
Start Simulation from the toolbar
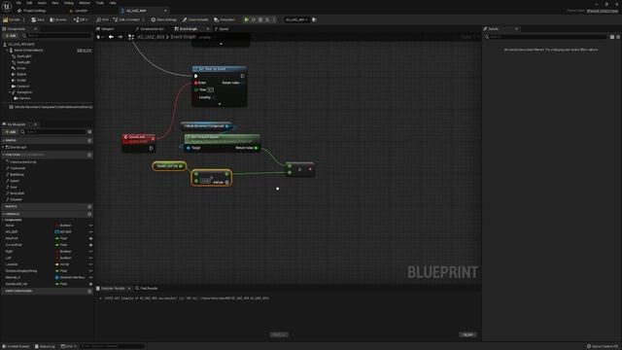coord(225,19)
